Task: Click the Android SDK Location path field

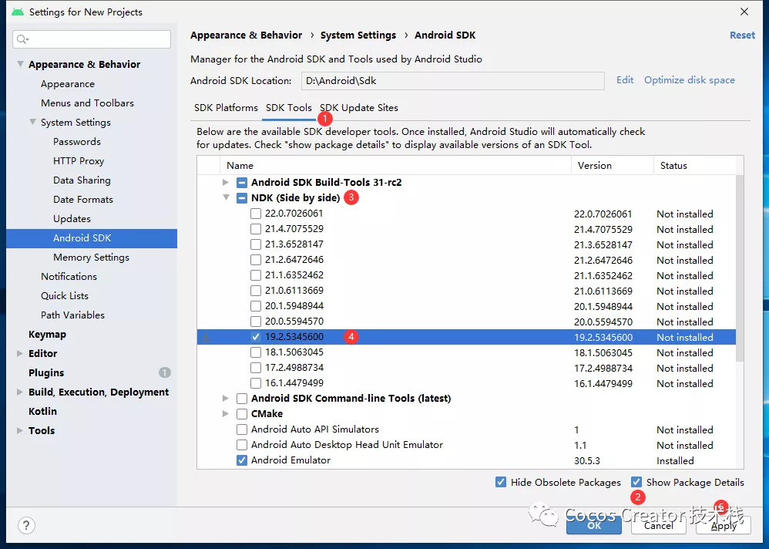Action: (452, 80)
